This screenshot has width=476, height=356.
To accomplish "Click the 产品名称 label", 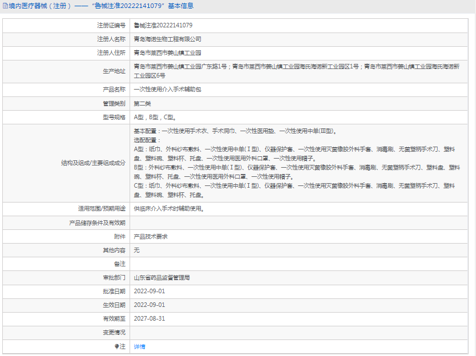I will click(x=114, y=90).
